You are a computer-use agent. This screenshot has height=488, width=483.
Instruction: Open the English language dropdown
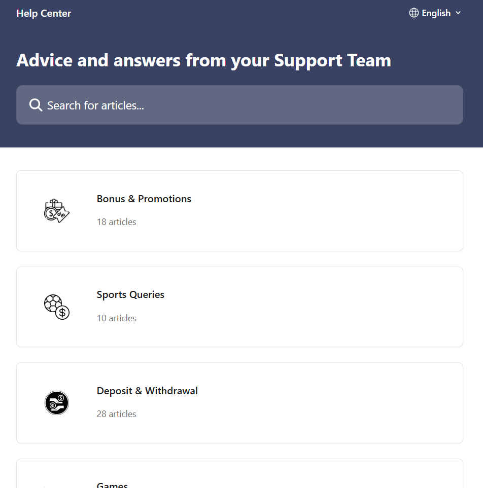(436, 13)
